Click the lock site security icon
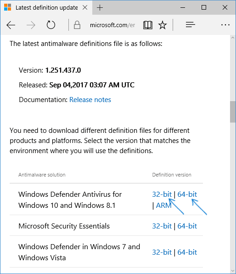 (77, 25)
